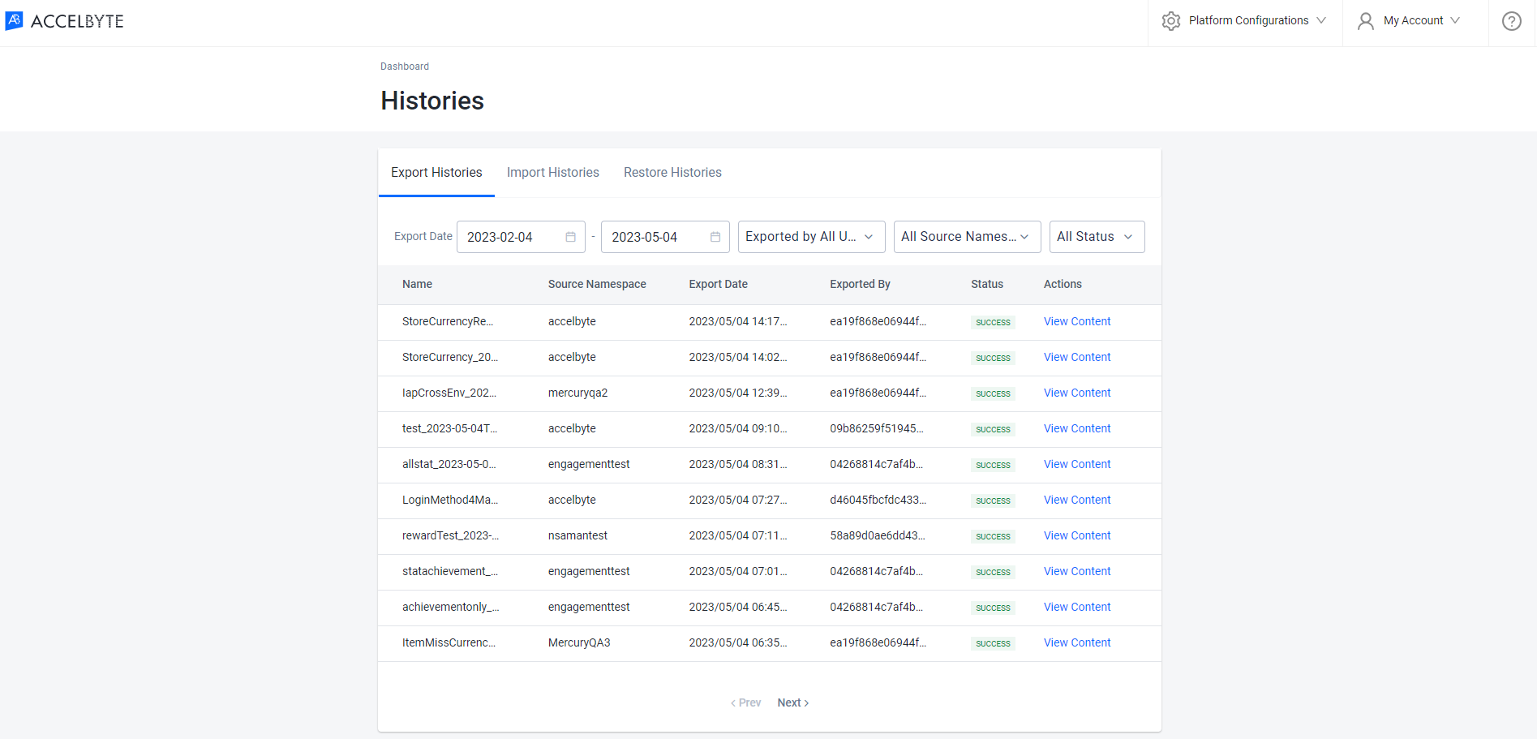This screenshot has width=1537, height=739.
Task: View Content for ItemMissCurrenc... export
Action: (1077, 643)
